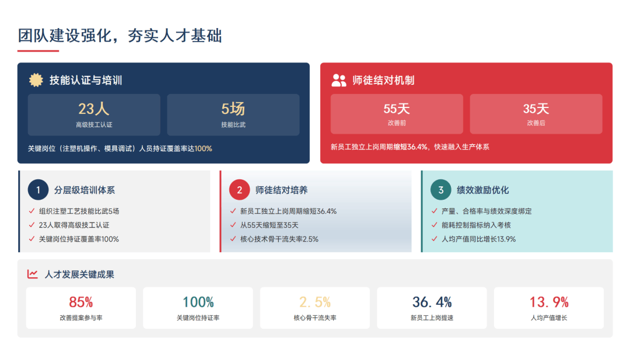630x355 pixels.
Task: Click the checkmark beside 关键岗位持证覆盖率100%
Action: (x=32, y=239)
